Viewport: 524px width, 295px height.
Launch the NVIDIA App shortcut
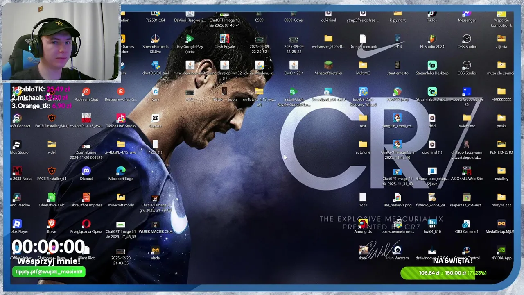point(501,253)
